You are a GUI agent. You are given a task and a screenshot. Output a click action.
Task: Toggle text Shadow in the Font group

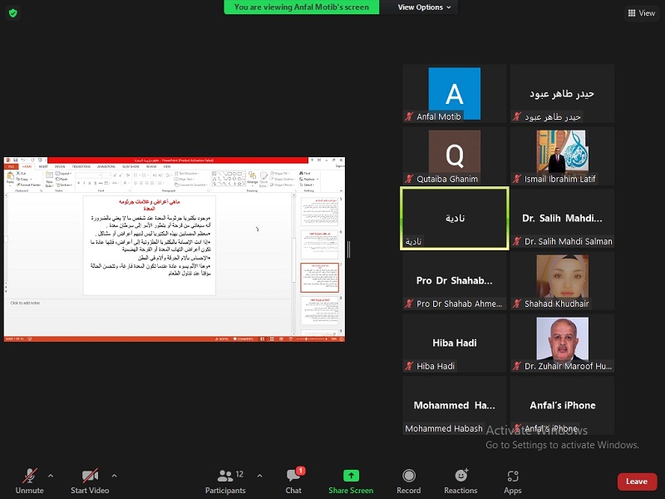95,183
